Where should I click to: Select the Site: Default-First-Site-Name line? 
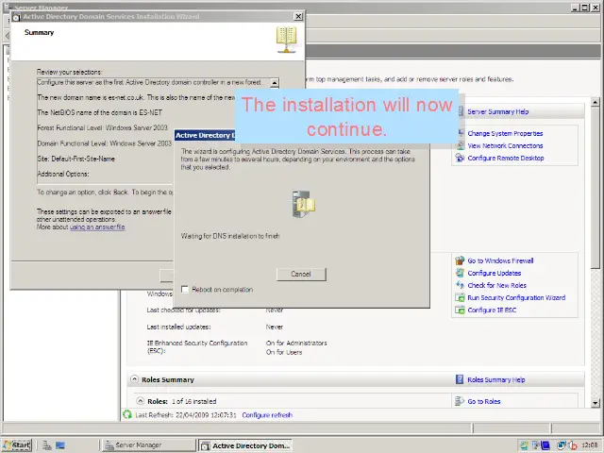tap(75, 159)
